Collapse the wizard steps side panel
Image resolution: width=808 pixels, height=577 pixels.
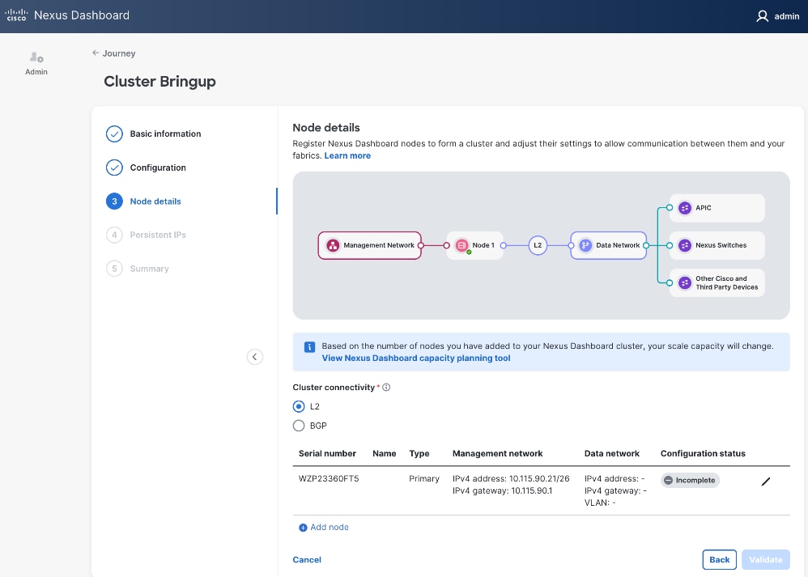pos(254,357)
